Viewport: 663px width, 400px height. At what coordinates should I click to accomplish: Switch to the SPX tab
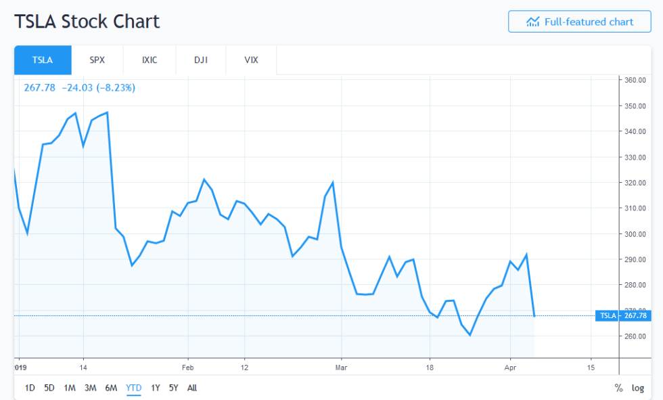97,60
